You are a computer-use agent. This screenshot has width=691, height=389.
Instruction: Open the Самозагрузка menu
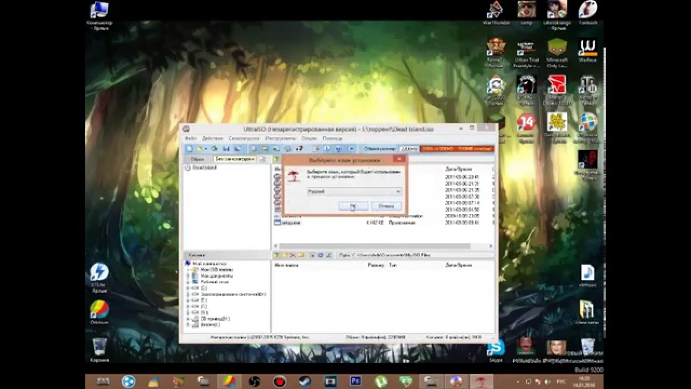pos(244,138)
